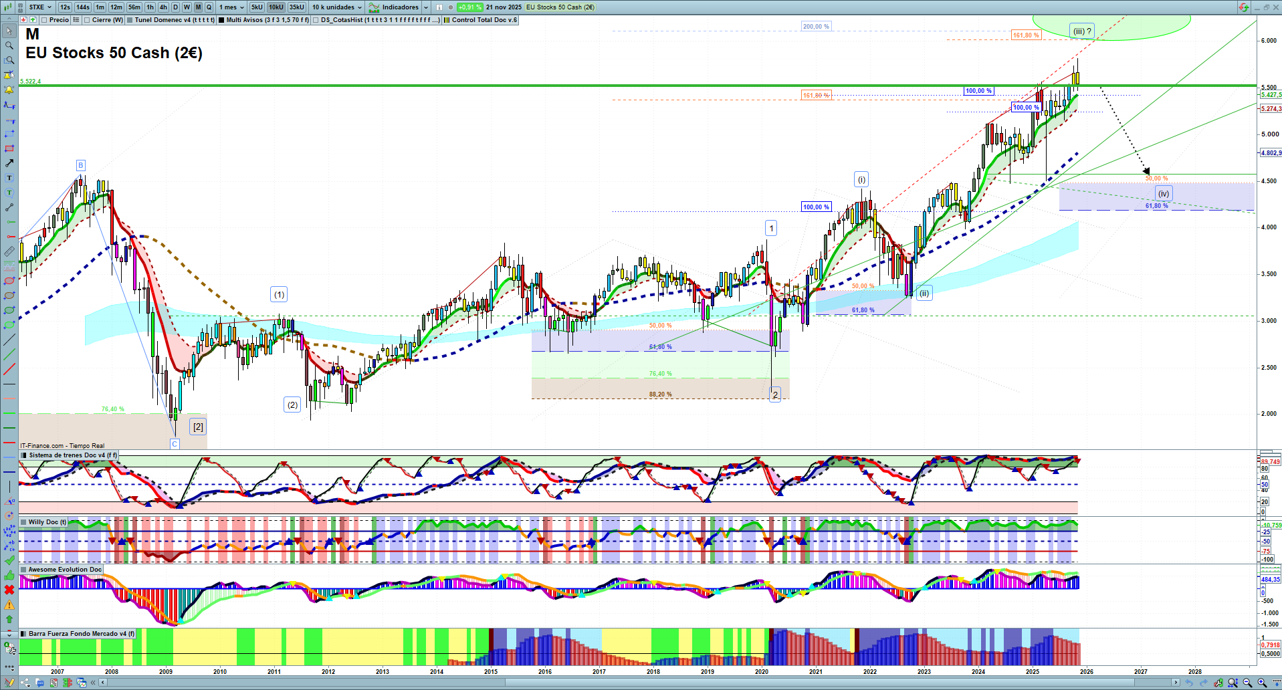Viewport: 1282px width, 690px height.
Task: Select the Q quarterly timeframe button
Action: [x=209, y=7]
